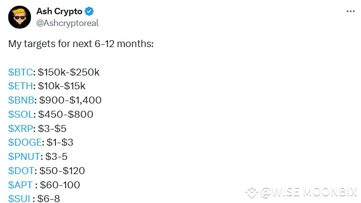361x203 pixels.
Task: Click the Wise Moonbix watermark logo
Action: 252,193
